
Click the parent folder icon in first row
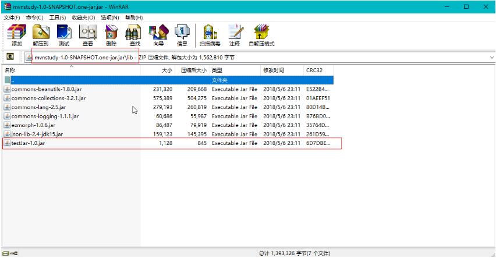click(x=7, y=80)
